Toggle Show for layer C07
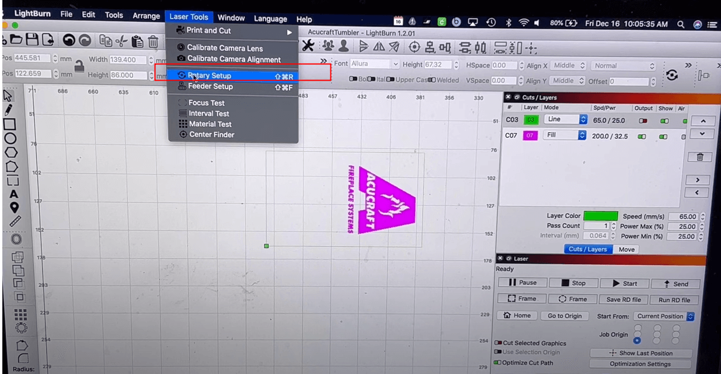The height and width of the screenshot is (374, 721). click(664, 137)
